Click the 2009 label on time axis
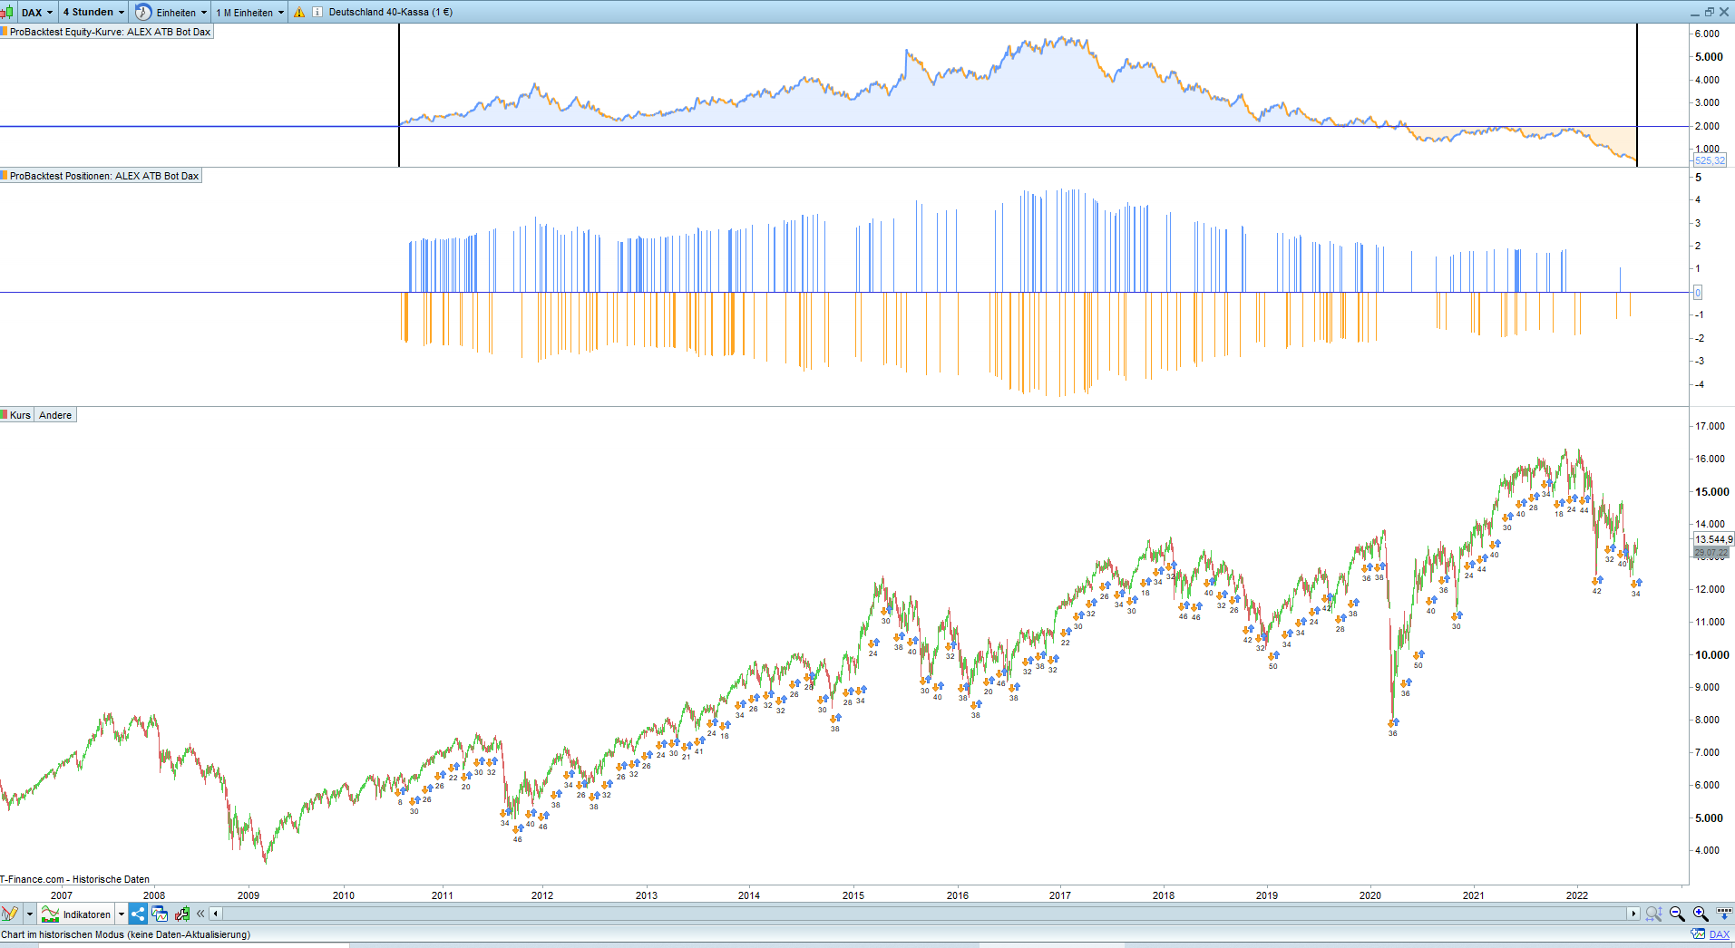The width and height of the screenshot is (1735, 948). pyautogui.click(x=249, y=895)
